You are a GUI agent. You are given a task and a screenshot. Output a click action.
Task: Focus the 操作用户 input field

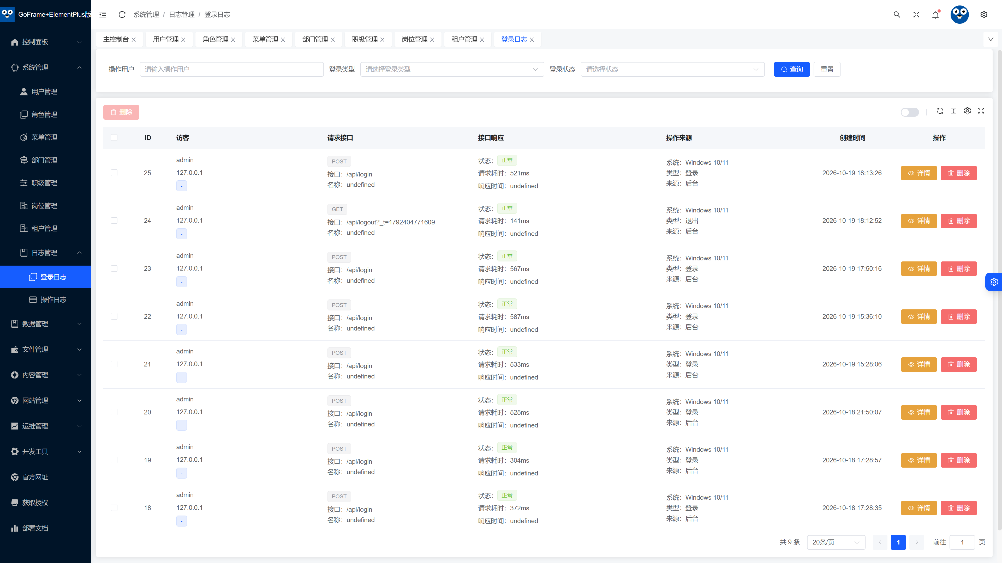231,69
